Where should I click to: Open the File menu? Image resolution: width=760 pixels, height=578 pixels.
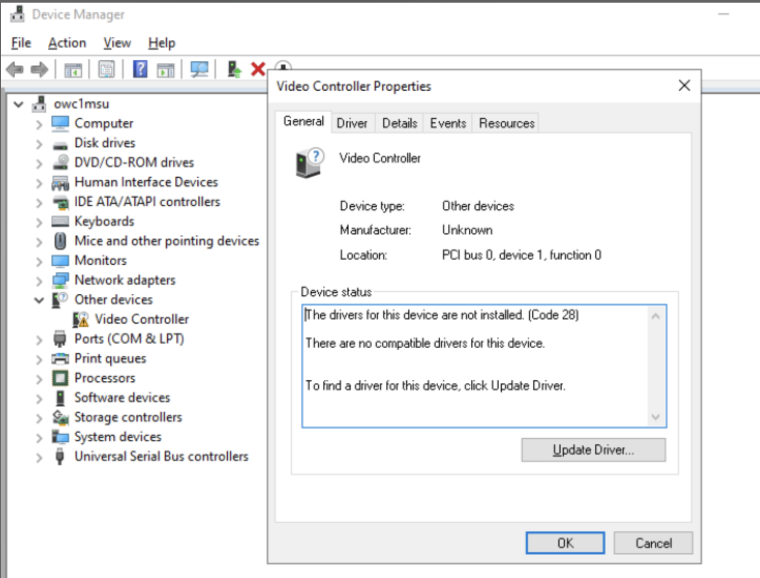pyautogui.click(x=21, y=43)
